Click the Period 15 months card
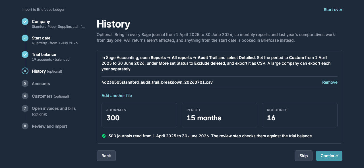Viewport: 364px width, 168px height. 220,115
